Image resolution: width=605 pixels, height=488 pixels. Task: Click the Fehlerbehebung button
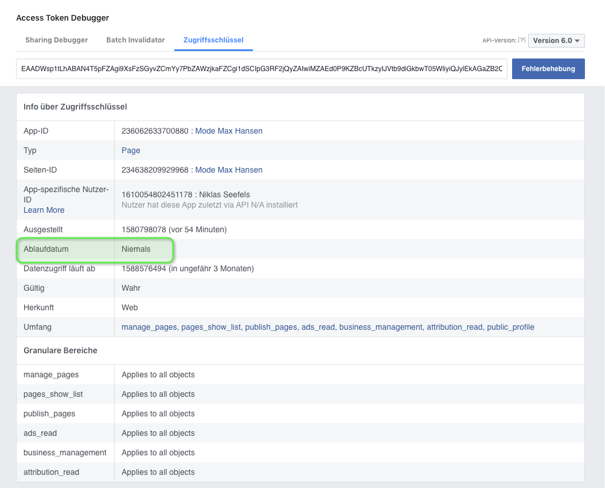click(548, 69)
